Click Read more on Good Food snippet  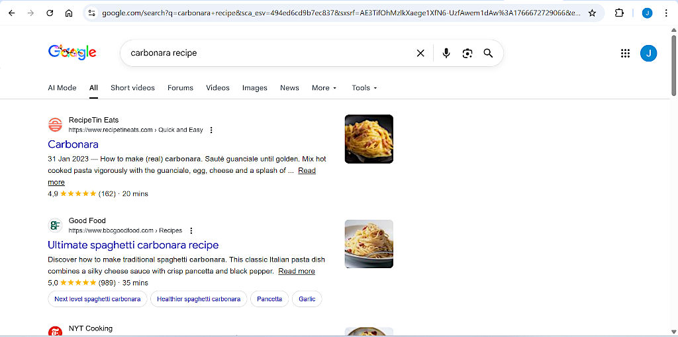click(297, 271)
